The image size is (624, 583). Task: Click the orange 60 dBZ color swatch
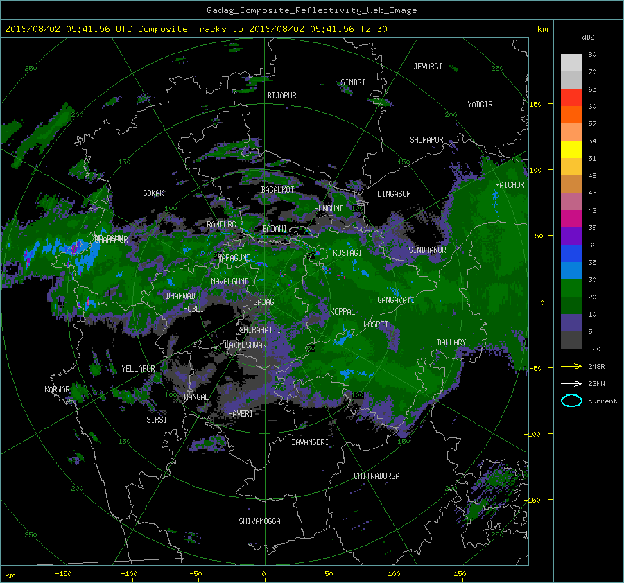pos(571,115)
